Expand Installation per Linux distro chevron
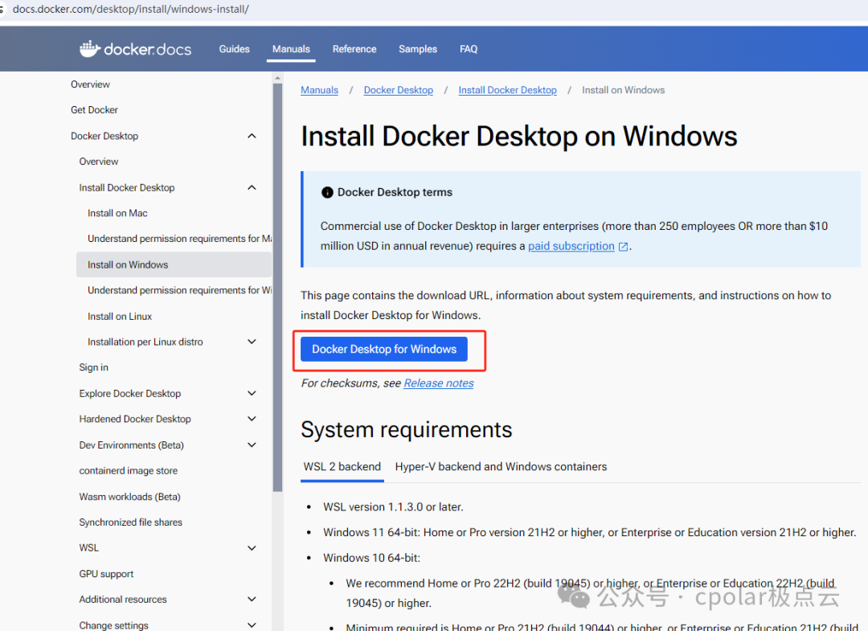 pyautogui.click(x=252, y=342)
